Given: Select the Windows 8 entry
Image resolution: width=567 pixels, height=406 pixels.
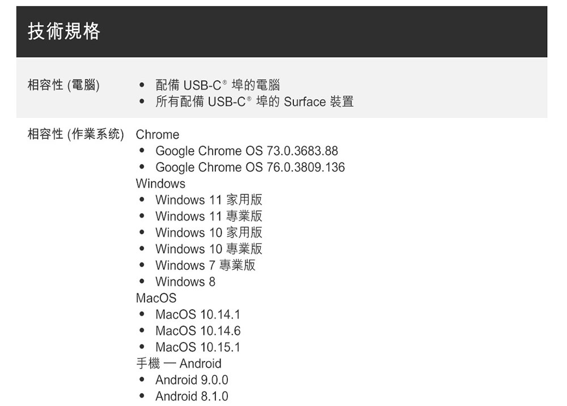Looking at the screenshot, I should (185, 281).
